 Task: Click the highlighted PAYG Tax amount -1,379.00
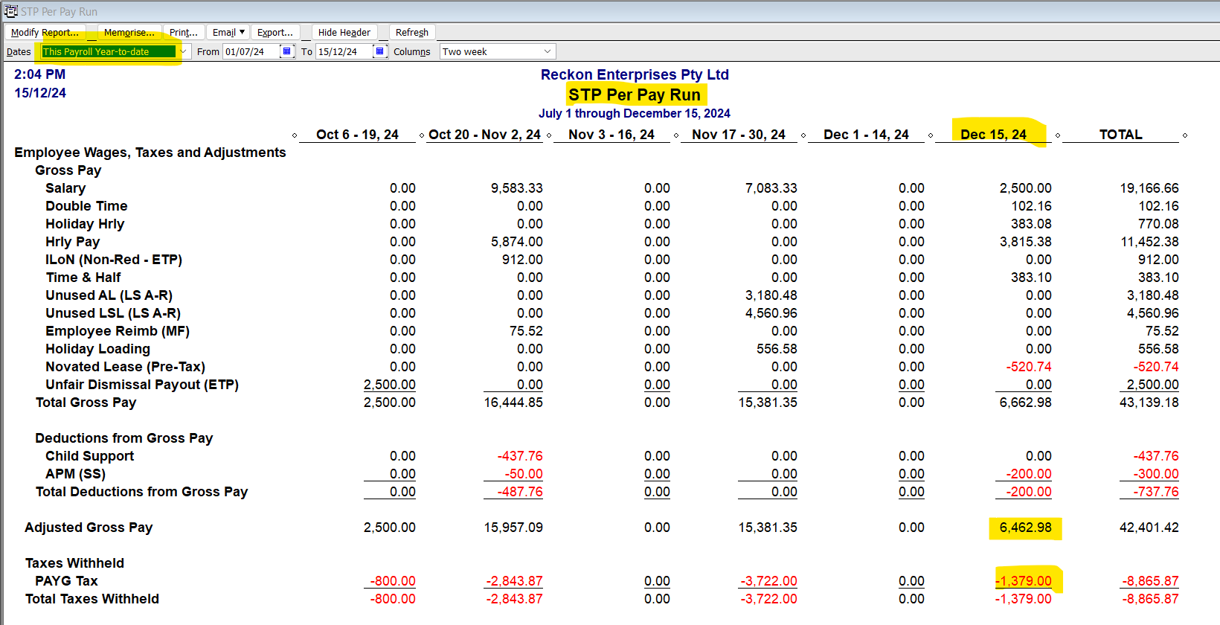tap(1024, 581)
